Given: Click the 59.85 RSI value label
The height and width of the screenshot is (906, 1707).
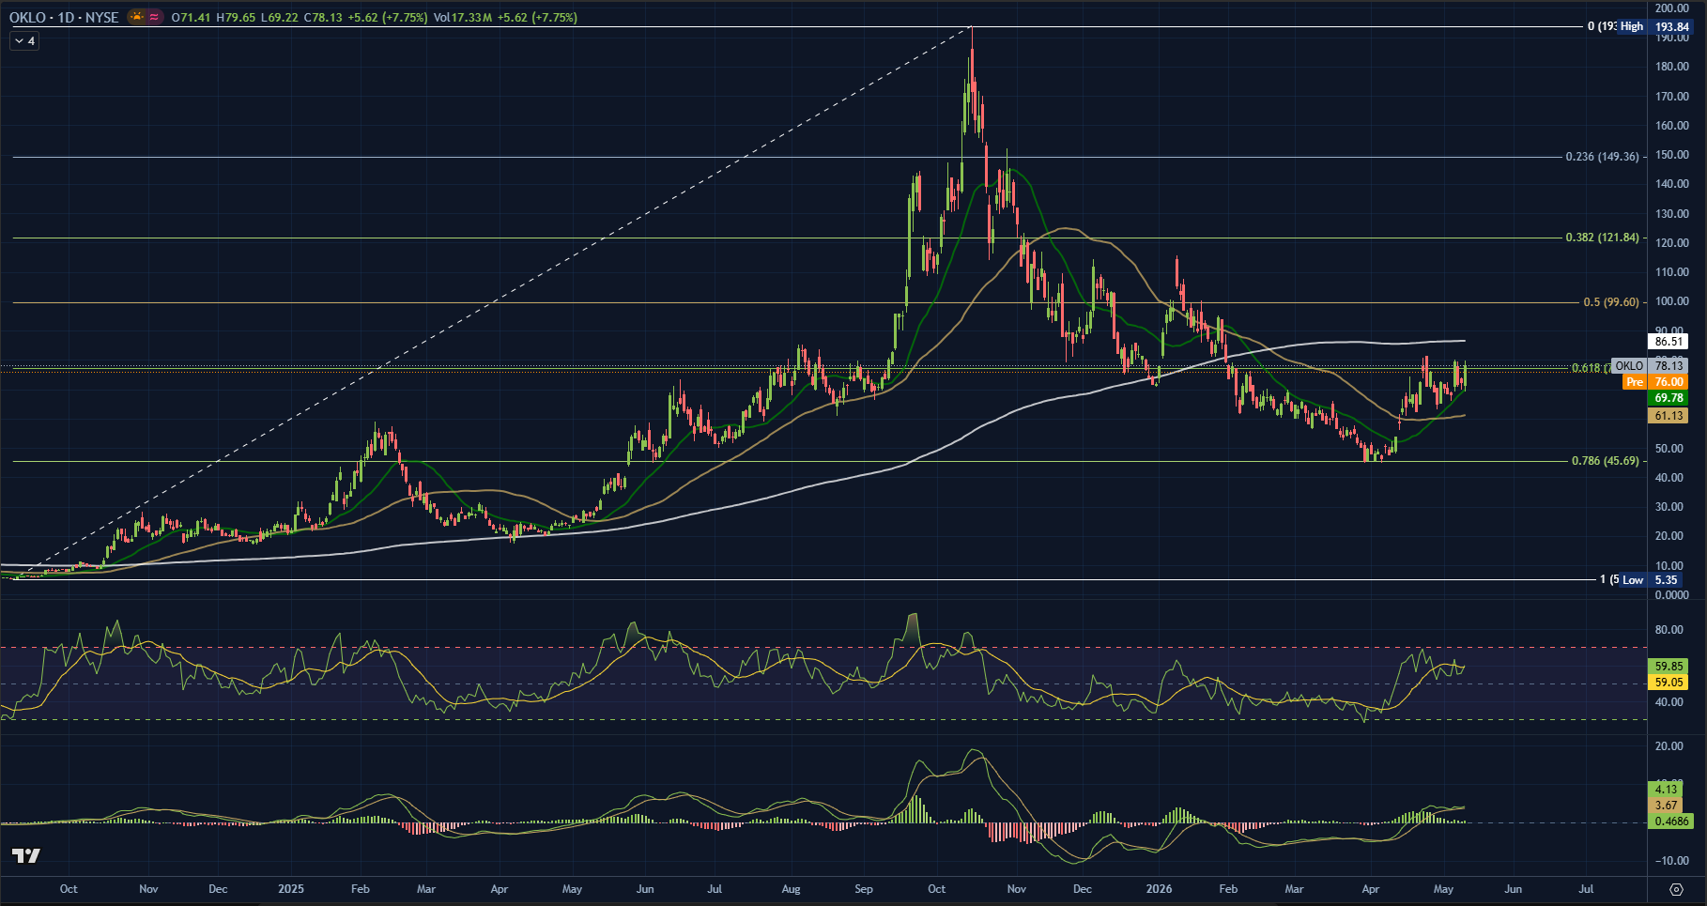Looking at the screenshot, I should tap(1669, 667).
